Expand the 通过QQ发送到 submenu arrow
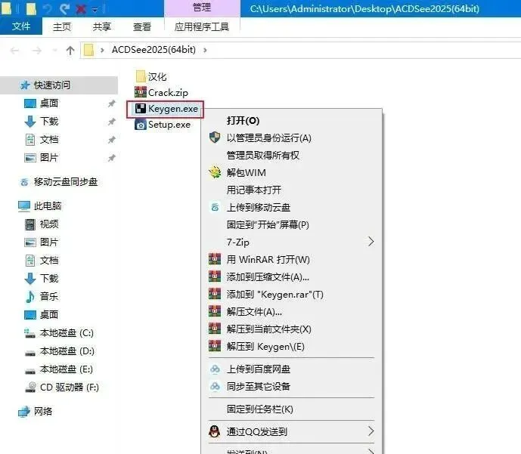 coord(371,431)
